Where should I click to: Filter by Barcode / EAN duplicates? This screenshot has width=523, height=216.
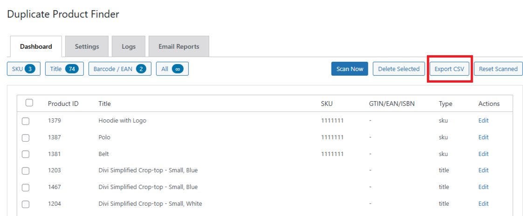pos(120,69)
